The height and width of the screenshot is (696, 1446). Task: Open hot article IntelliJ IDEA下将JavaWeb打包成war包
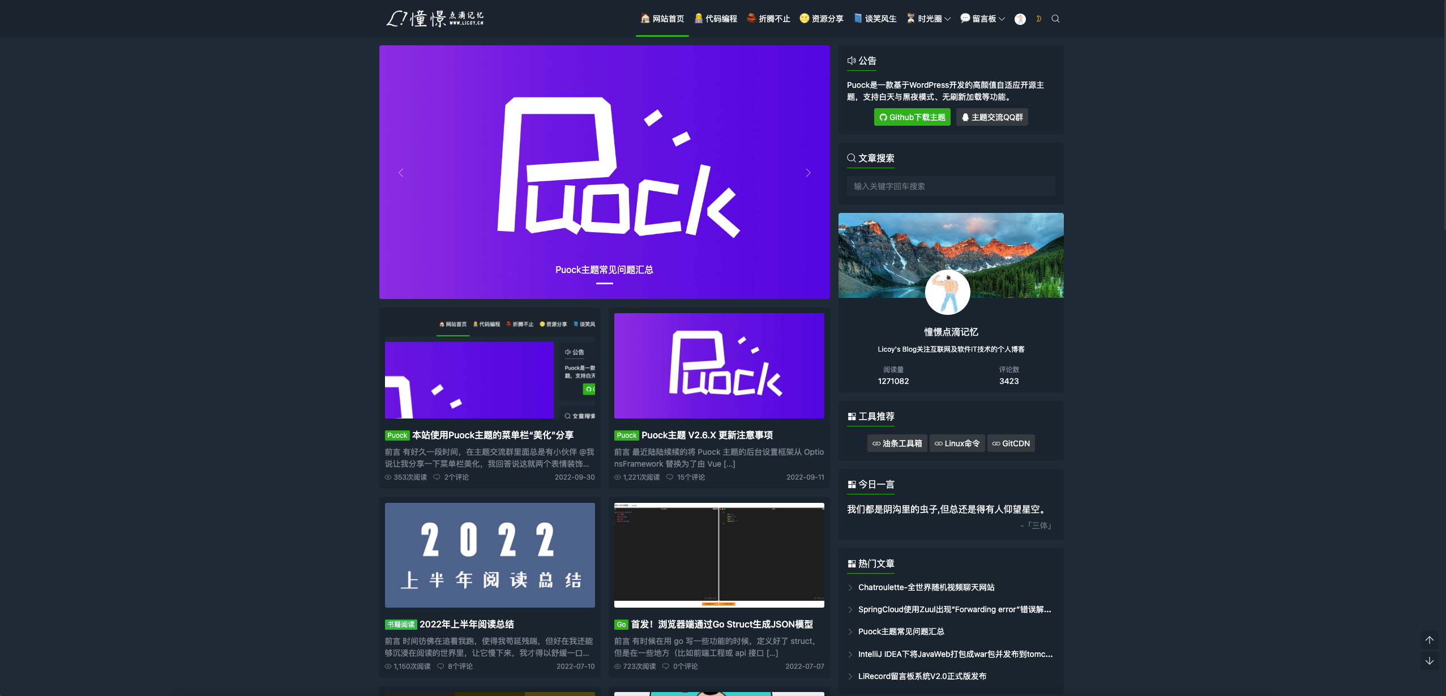(x=956, y=654)
